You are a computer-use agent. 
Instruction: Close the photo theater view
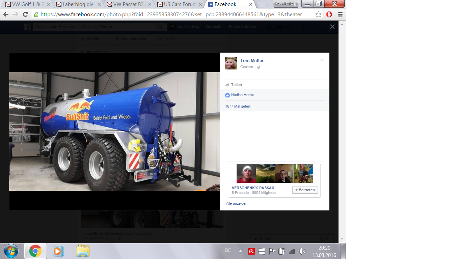[332, 27]
